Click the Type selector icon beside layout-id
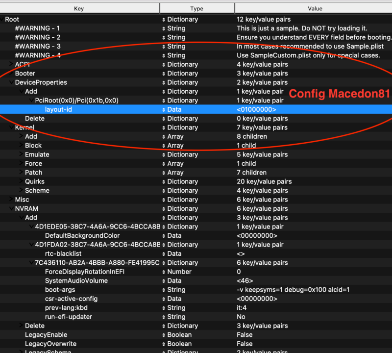The image size is (392, 353). (x=164, y=109)
